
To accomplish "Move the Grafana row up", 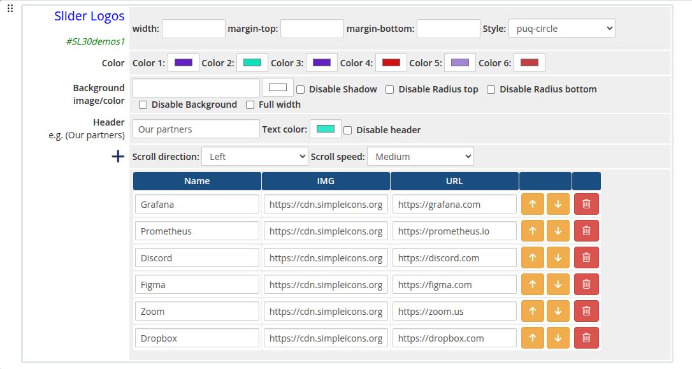I will [x=533, y=204].
